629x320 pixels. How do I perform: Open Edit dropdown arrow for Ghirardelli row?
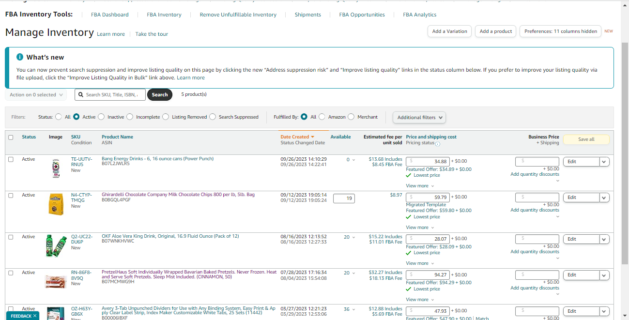click(604, 198)
